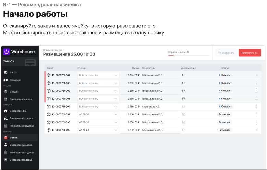The height and width of the screenshot is (170, 267).
Task: Click the envelope icon for order 10-0003759002
Action: point(184,91)
